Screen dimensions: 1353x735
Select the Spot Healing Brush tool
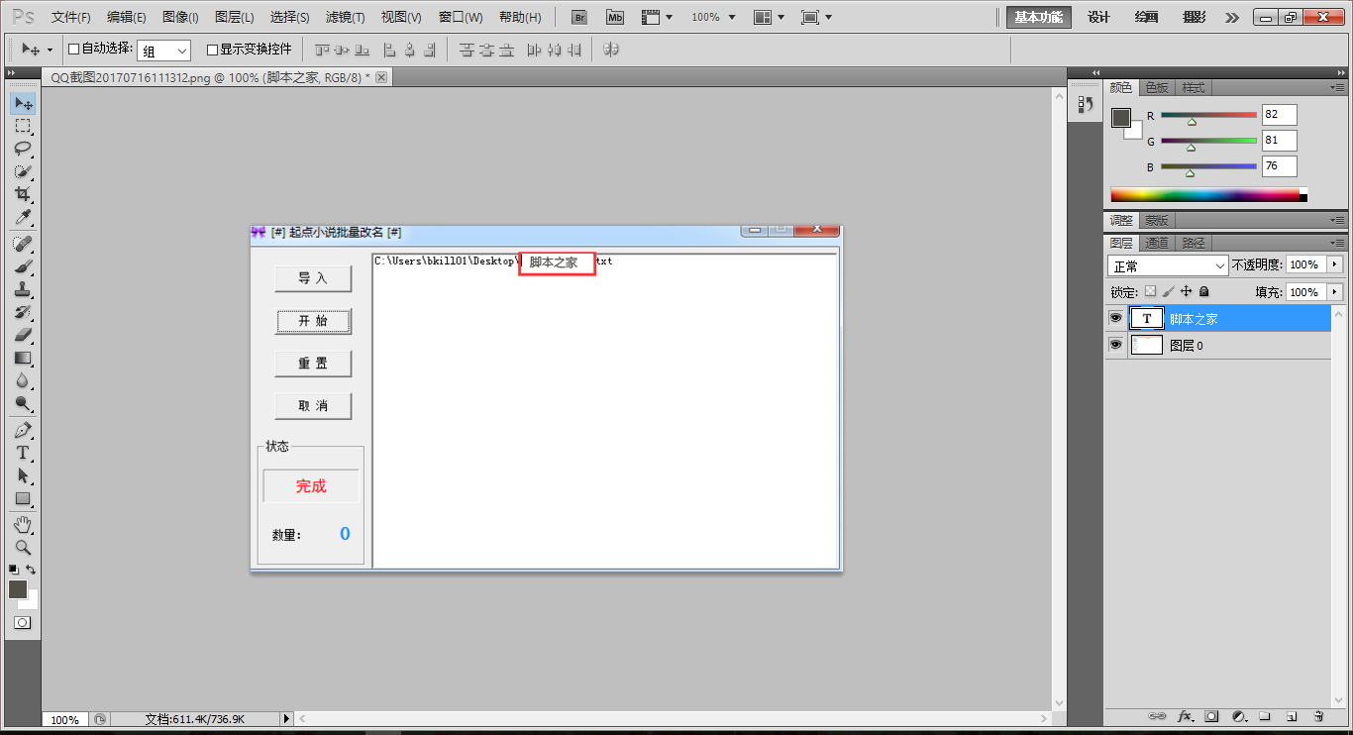coord(23,244)
